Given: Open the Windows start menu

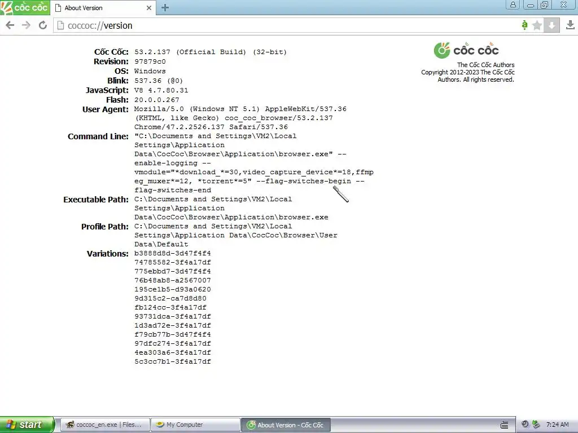Looking at the screenshot, I should (x=27, y=425).
